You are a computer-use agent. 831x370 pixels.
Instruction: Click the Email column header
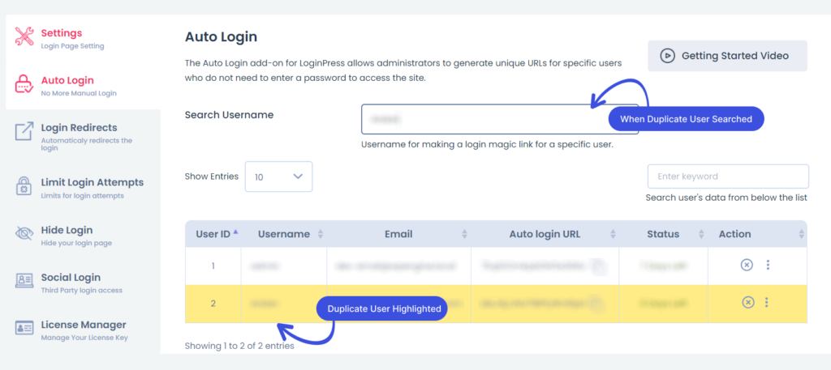click(398, 234)
